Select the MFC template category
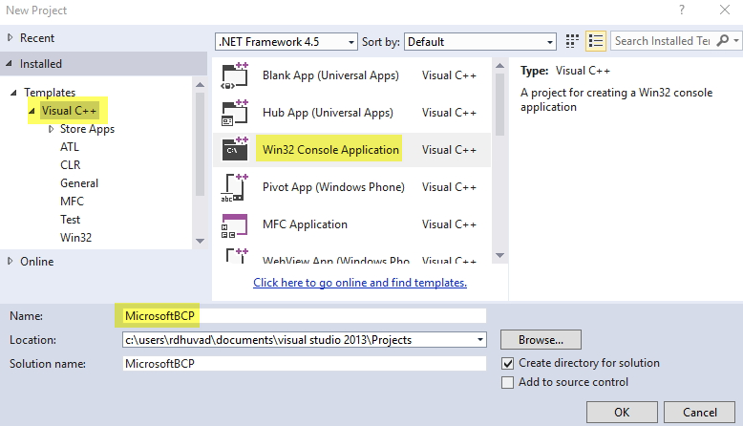This screenshot has width=743, height=426. click(x=72, y=202)
